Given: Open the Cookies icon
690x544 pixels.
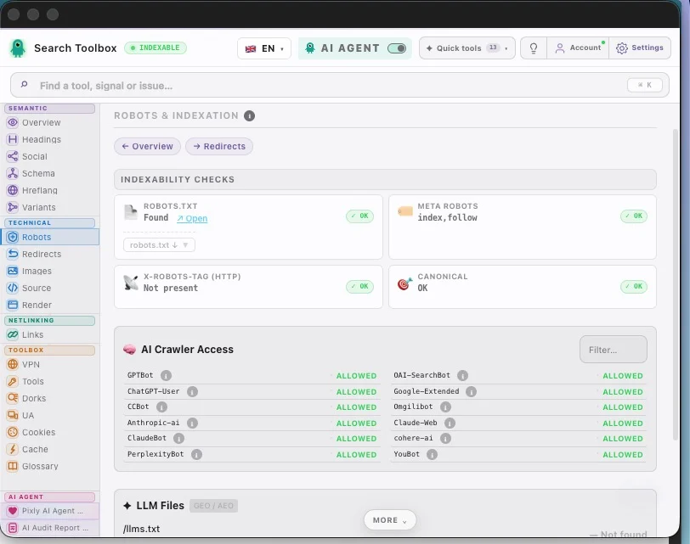Looking at the screenshot, I should [13, 432].
